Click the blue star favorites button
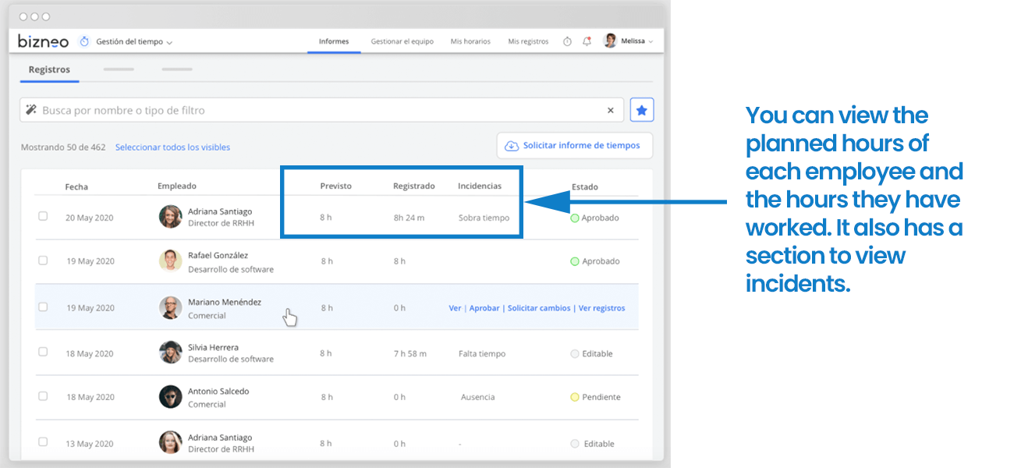This screenshot has height=468, width=1014. pos(642,109)
